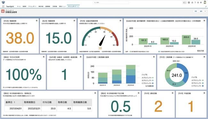Expand the ダッシュボード tab dropdown chevron
The width and height of the screenshot is (208, 119).
(78, 6)
